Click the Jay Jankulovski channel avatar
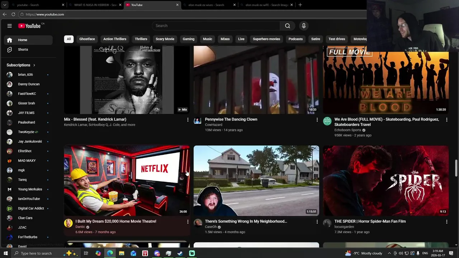Screen dimensions: 459x258 tap(10, 142)
